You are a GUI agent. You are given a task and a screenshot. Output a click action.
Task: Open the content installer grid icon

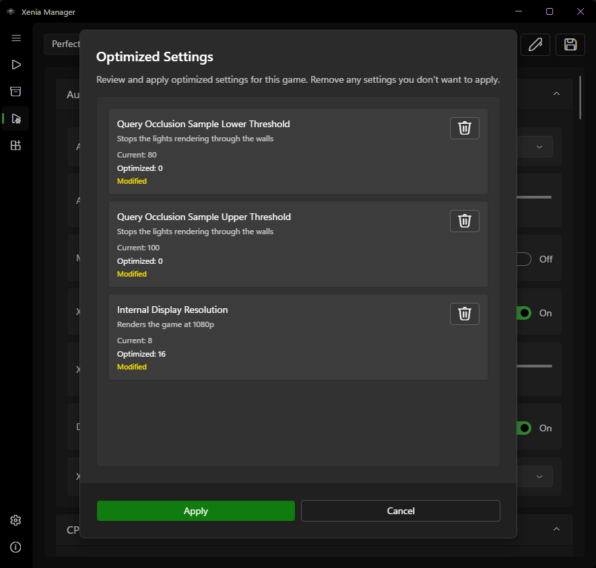click(16, 145)
